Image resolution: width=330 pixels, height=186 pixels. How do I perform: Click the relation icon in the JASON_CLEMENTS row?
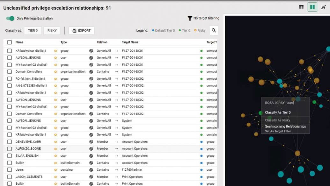91,177
